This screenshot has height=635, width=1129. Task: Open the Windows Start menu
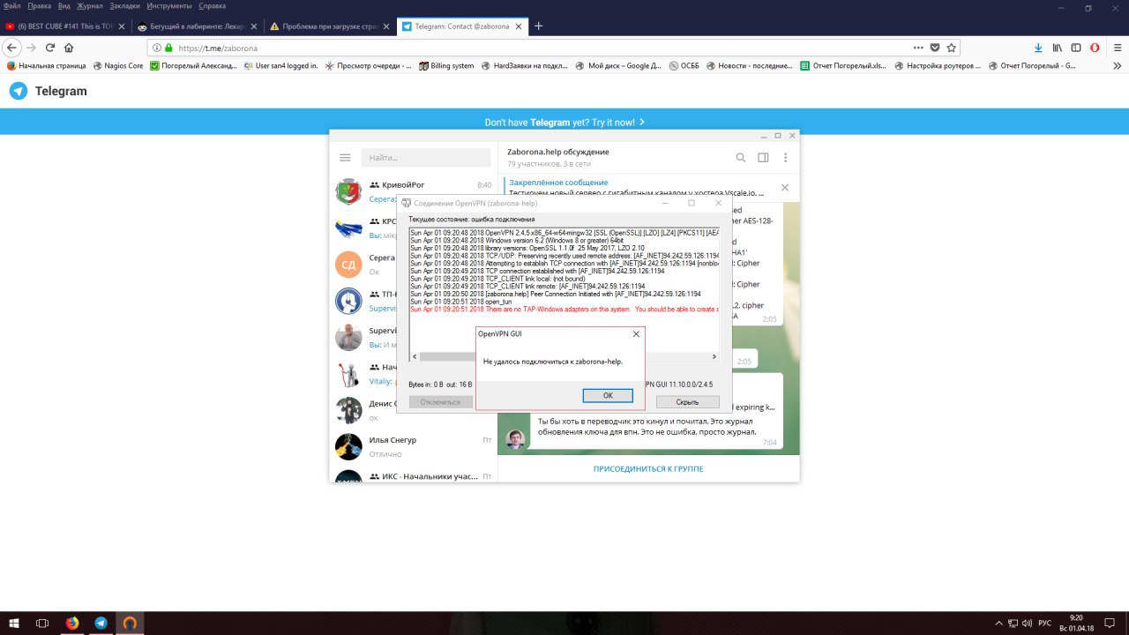(x=13, y=623)
